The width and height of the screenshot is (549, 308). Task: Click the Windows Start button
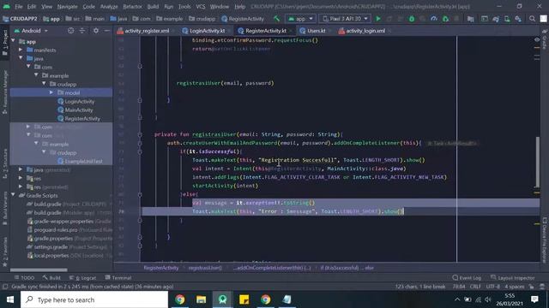click(10, 299)
